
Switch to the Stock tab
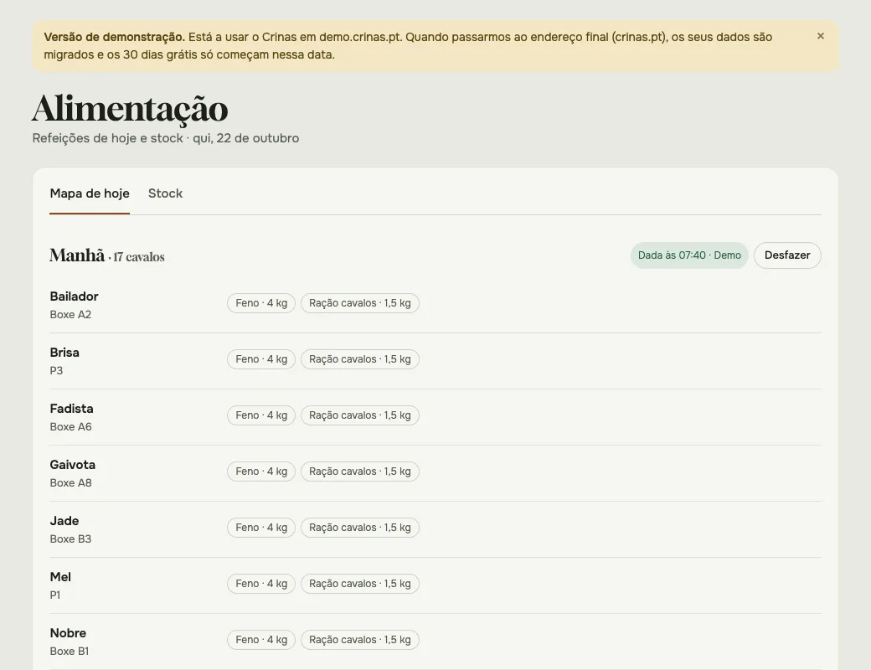pos(165,193)
